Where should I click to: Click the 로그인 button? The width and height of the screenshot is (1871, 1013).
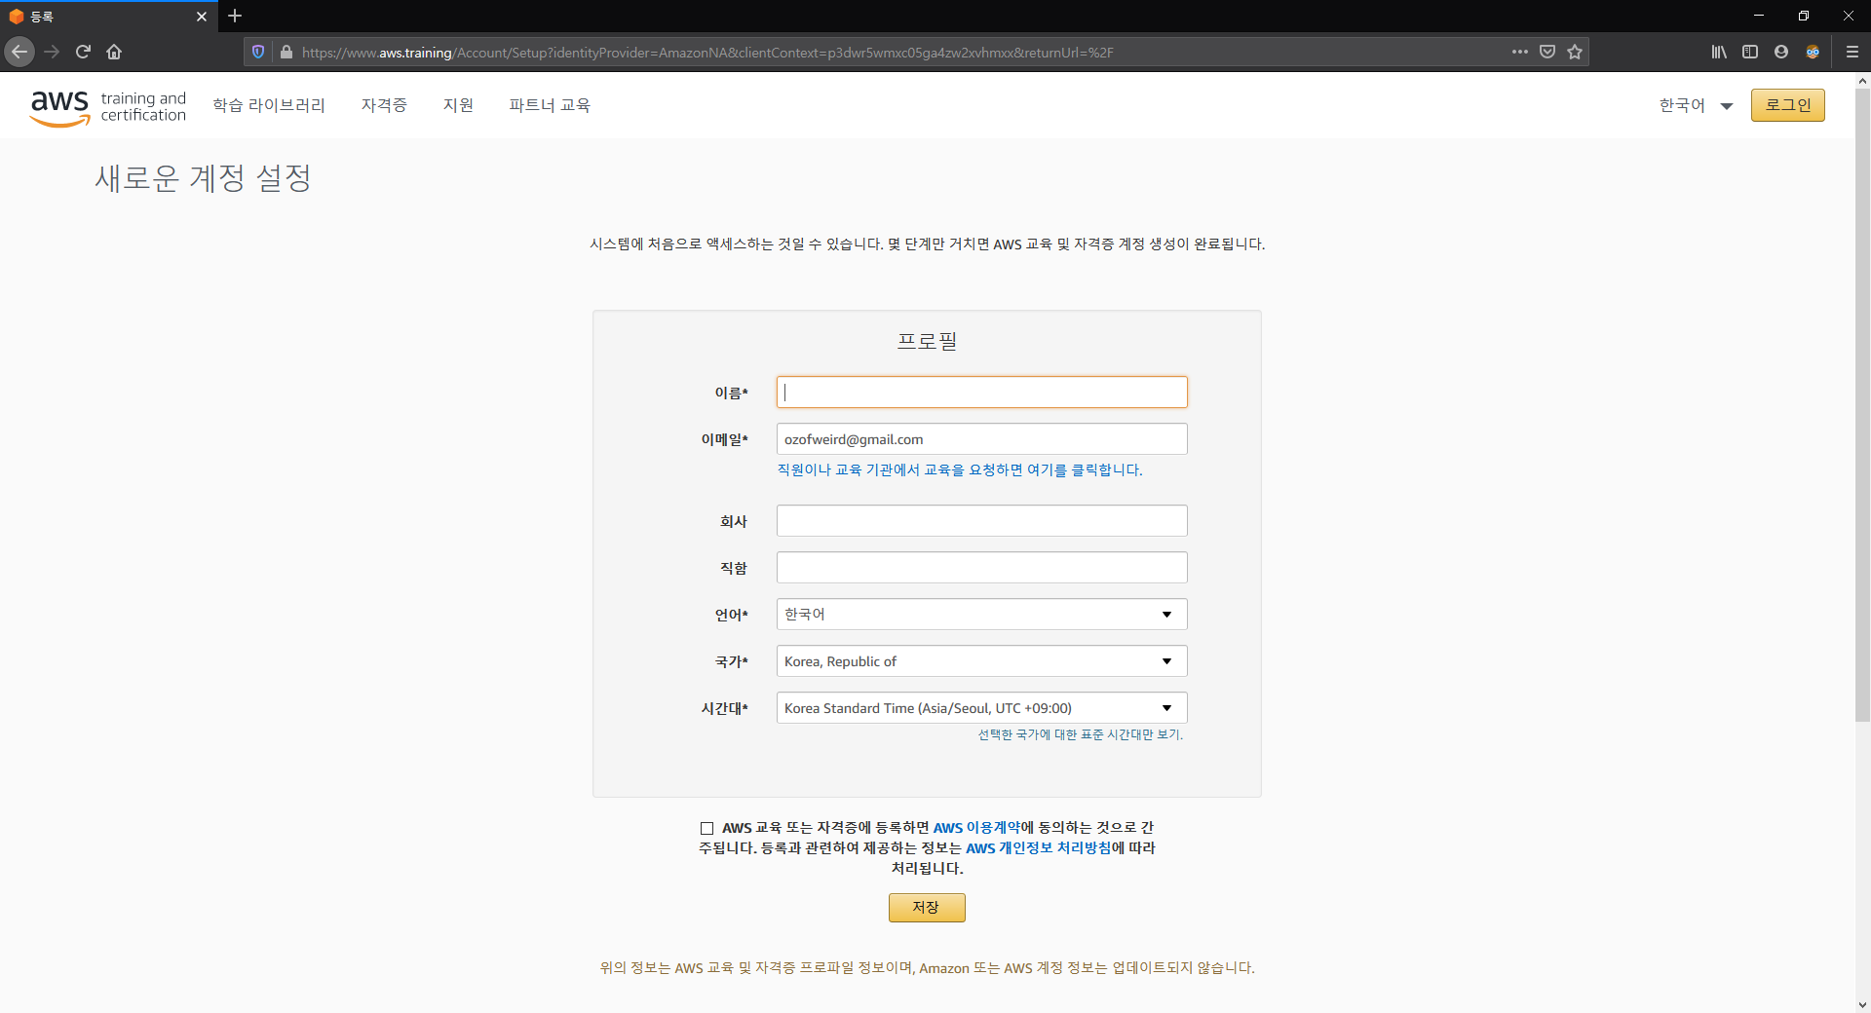click(x=1788, y=105)
